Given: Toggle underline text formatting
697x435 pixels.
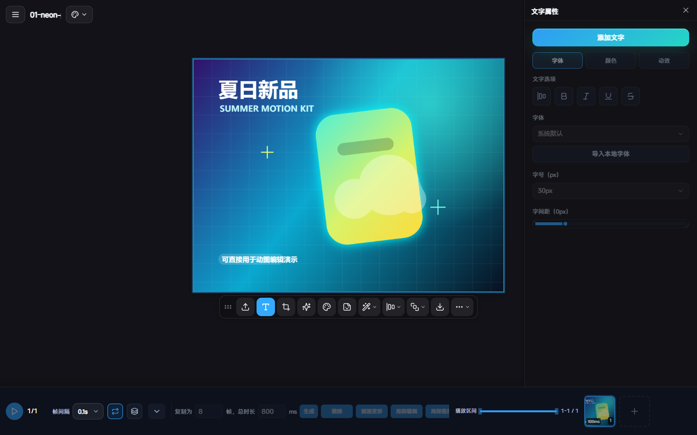Looking at the screenshot, I should tap(608, 96).
